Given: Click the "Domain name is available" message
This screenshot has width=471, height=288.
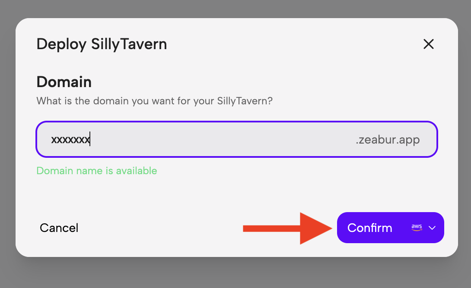Looking at the screenshot, I should coord(97,171).
